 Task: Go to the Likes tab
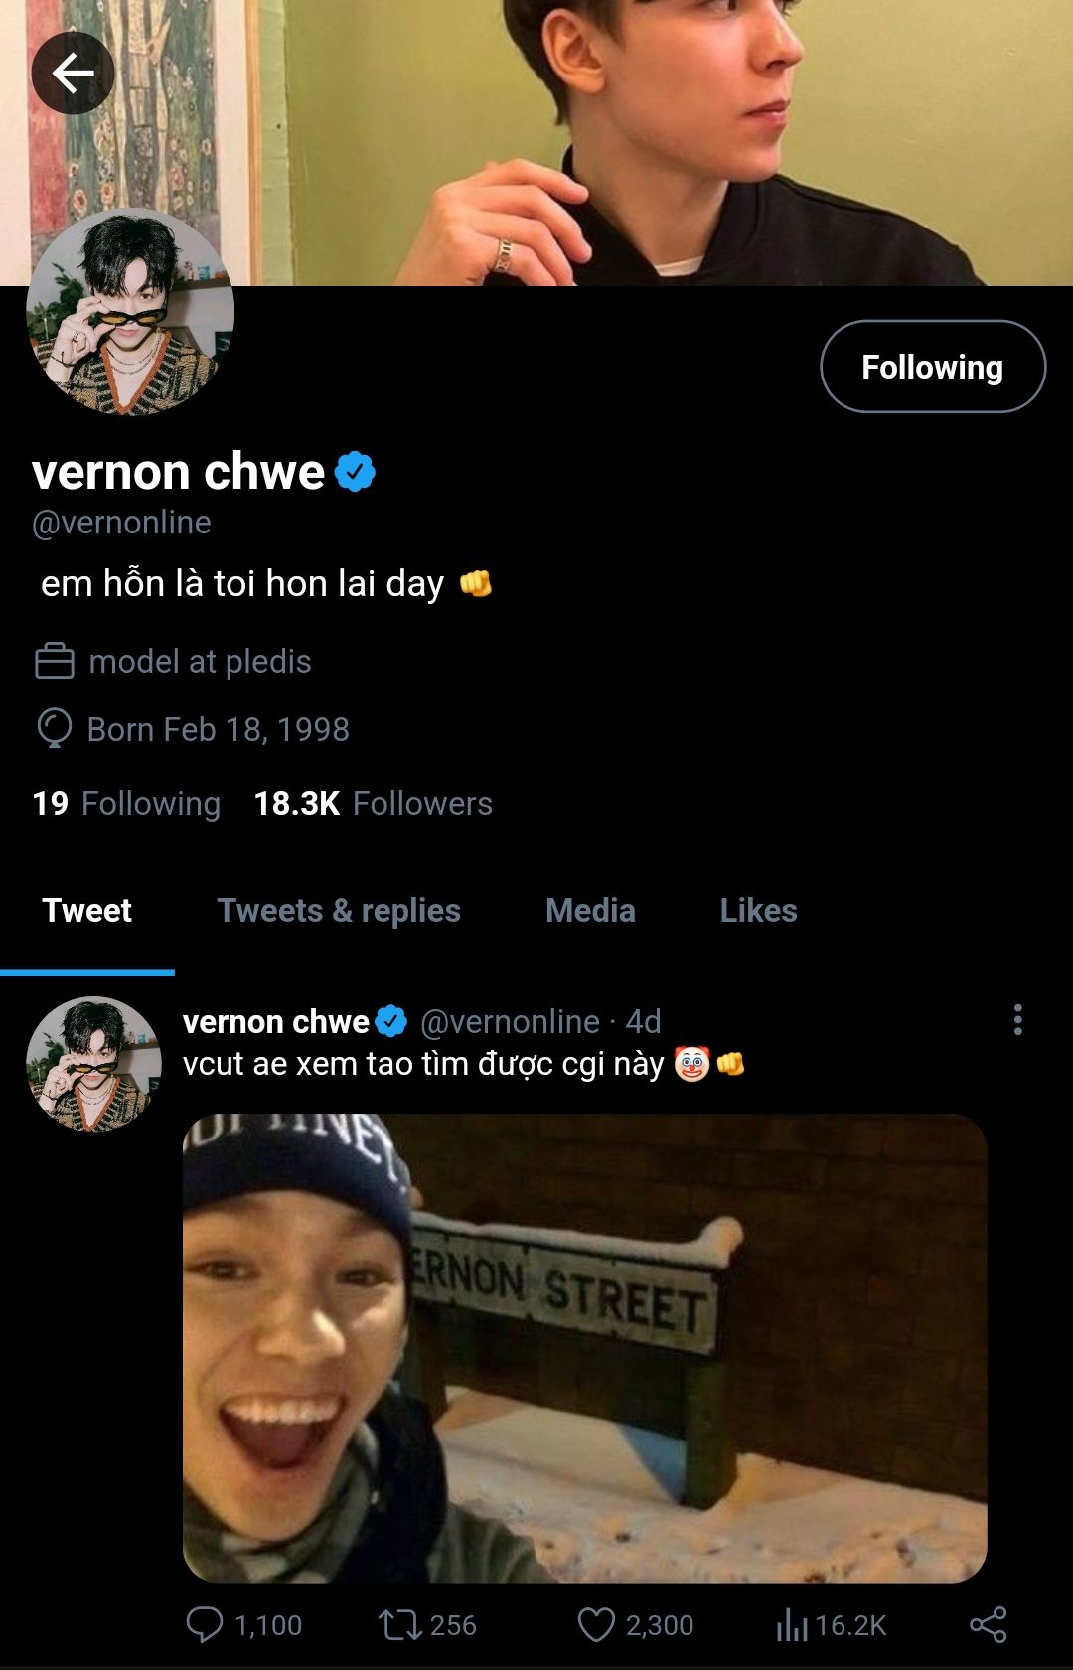758,910
